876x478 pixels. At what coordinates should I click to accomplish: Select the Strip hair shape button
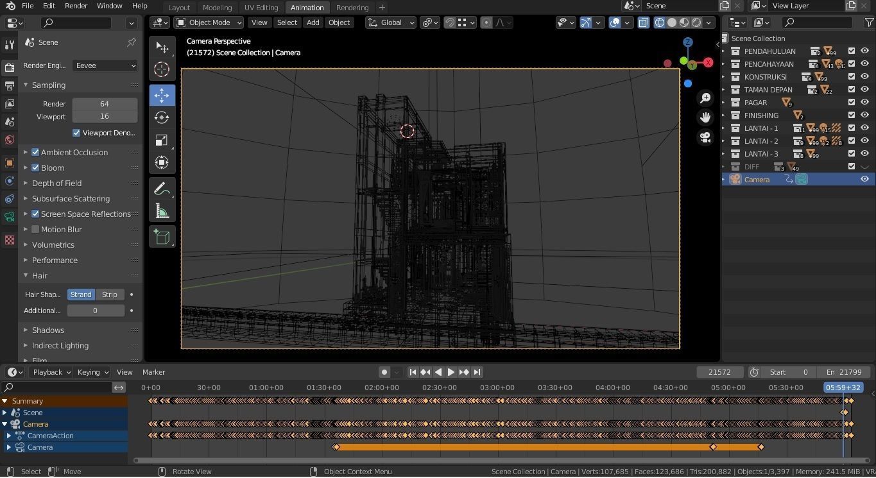point(110,294)
